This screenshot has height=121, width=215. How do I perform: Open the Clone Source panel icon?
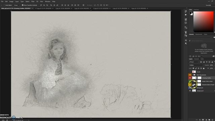pos(186,28)
